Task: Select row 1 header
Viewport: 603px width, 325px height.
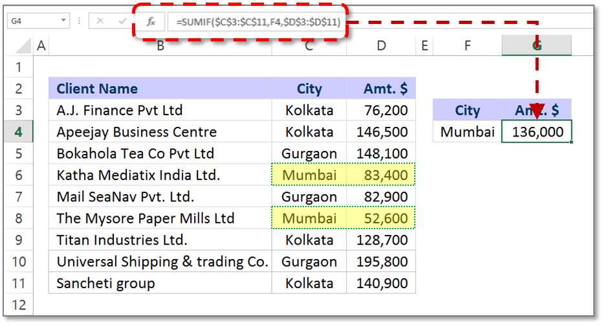Action: tap(19, 67)
